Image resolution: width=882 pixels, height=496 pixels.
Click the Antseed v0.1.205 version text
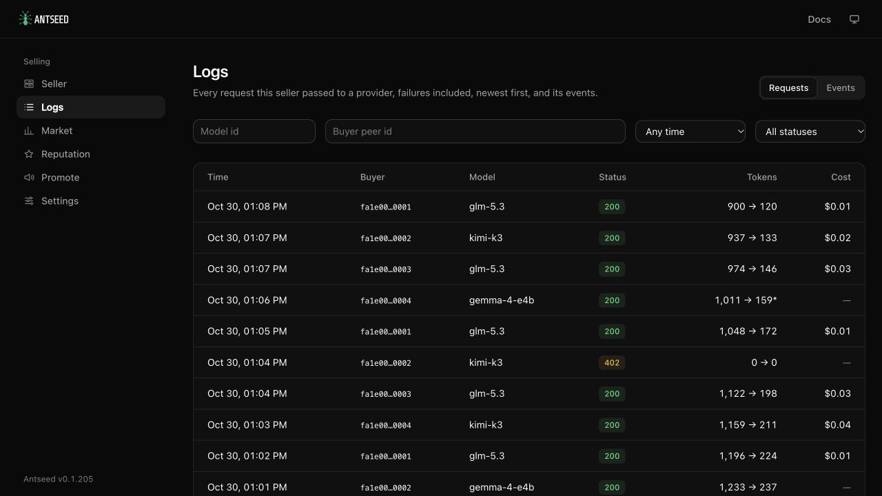(x=59, y=479)
